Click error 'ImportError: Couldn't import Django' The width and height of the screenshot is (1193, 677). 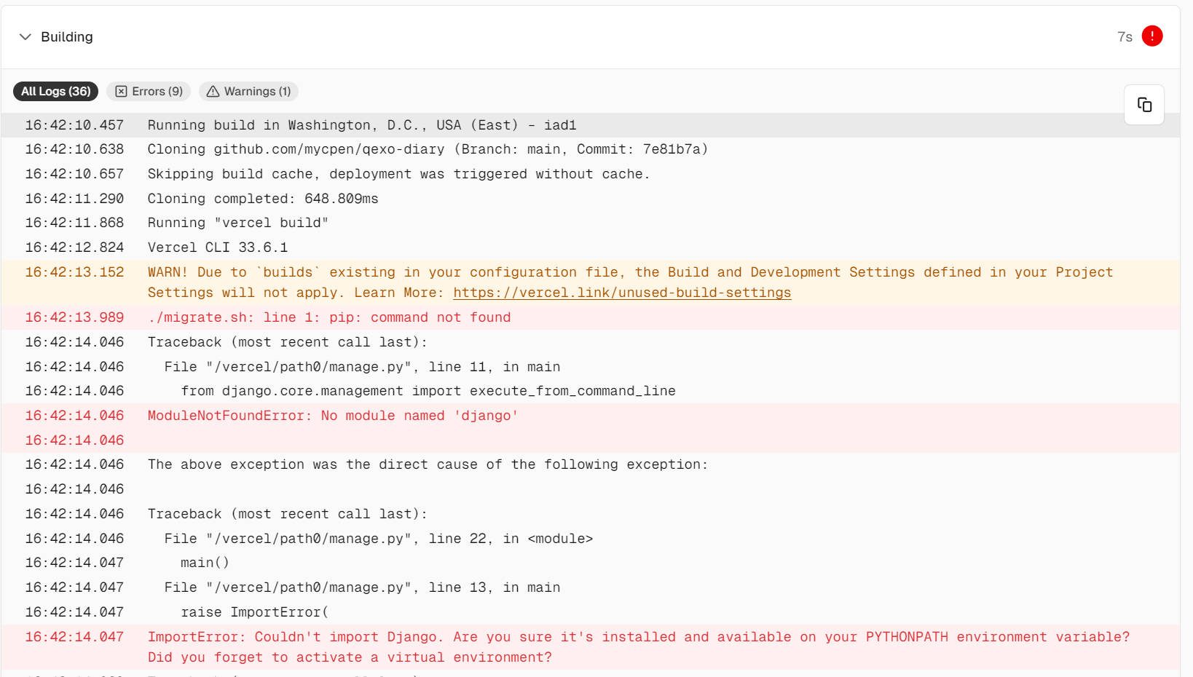(x=591, y=647)
